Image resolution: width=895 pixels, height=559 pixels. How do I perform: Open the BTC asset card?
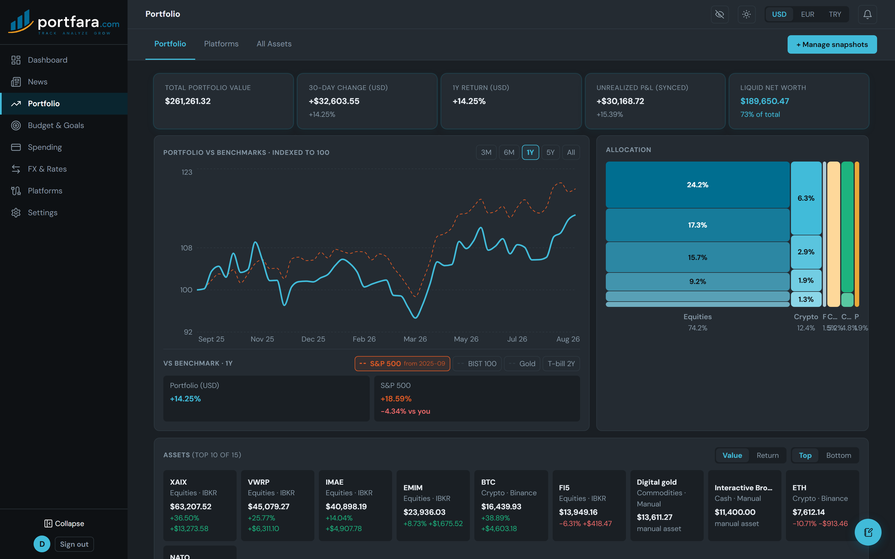tap(511, 505)
